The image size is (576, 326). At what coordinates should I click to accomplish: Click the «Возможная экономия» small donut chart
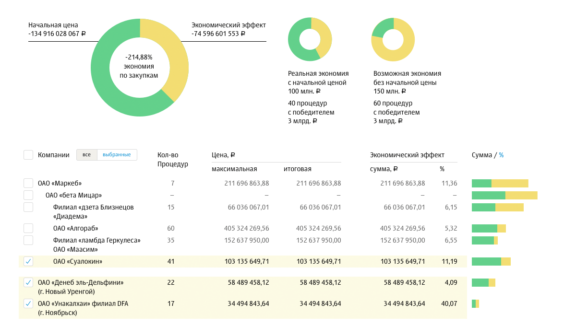[x=393, y=39]
